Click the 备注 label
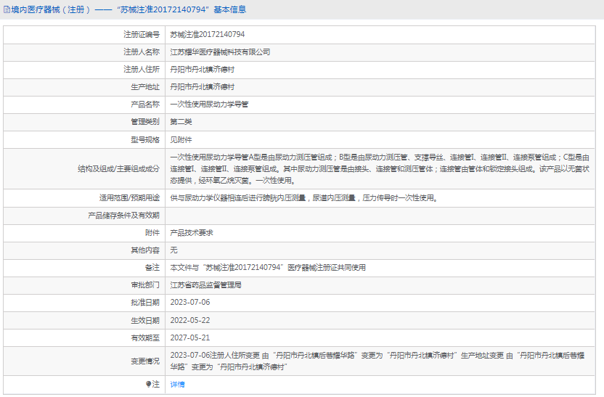 coord(152,267)
